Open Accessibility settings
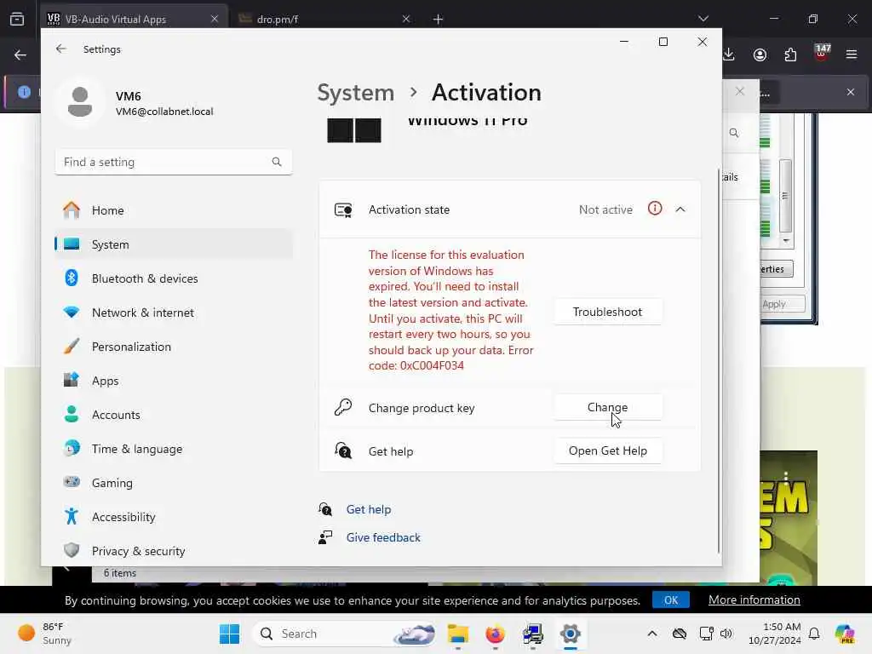This screenshot has width=872, height=654. click(x=174, y=517)
